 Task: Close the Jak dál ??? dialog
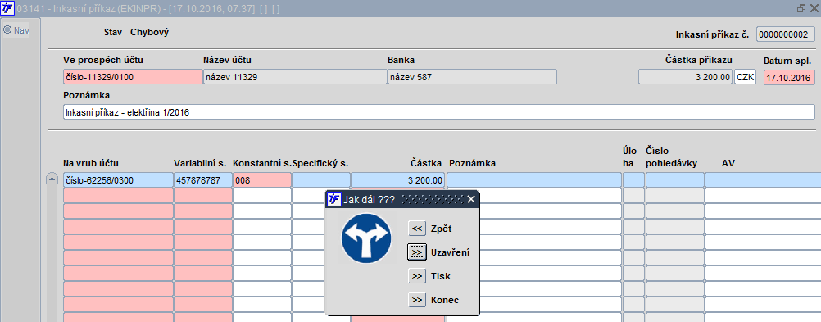click(x=471, y=199)
